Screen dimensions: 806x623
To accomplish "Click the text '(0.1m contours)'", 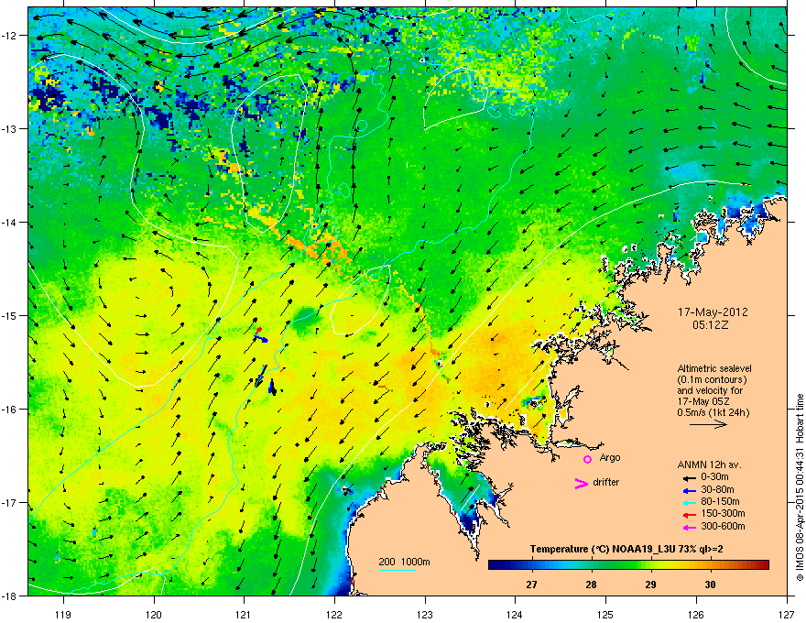I will click(712, 379).
